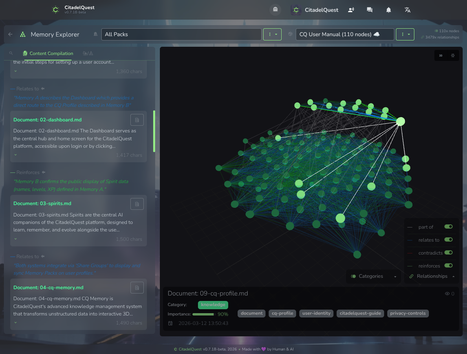Image resolution: width=467 pixels, height=354 pixels.
Task: Click the back arrow beside Memory Explorer
Action: click(11, 34)
